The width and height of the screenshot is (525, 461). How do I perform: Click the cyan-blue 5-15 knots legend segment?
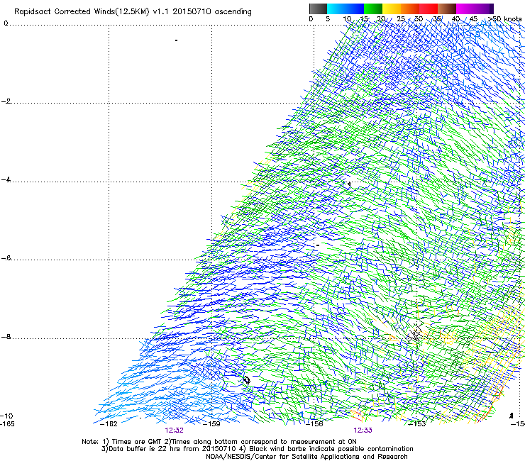tap(346, 9)
